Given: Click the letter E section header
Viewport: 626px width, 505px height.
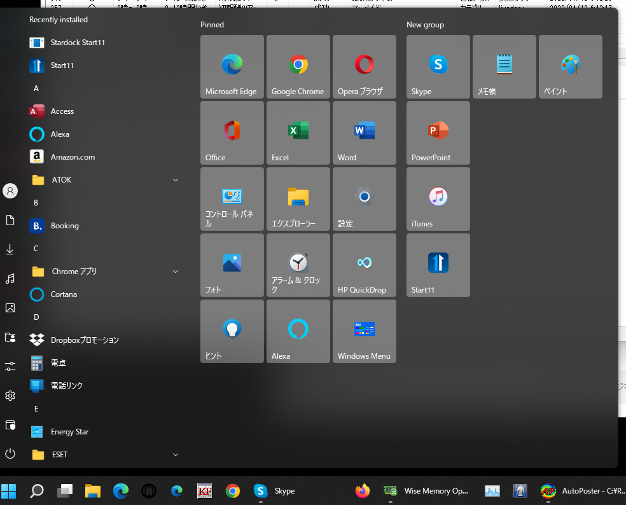Looking at the screenshot, I should point(36,409).
